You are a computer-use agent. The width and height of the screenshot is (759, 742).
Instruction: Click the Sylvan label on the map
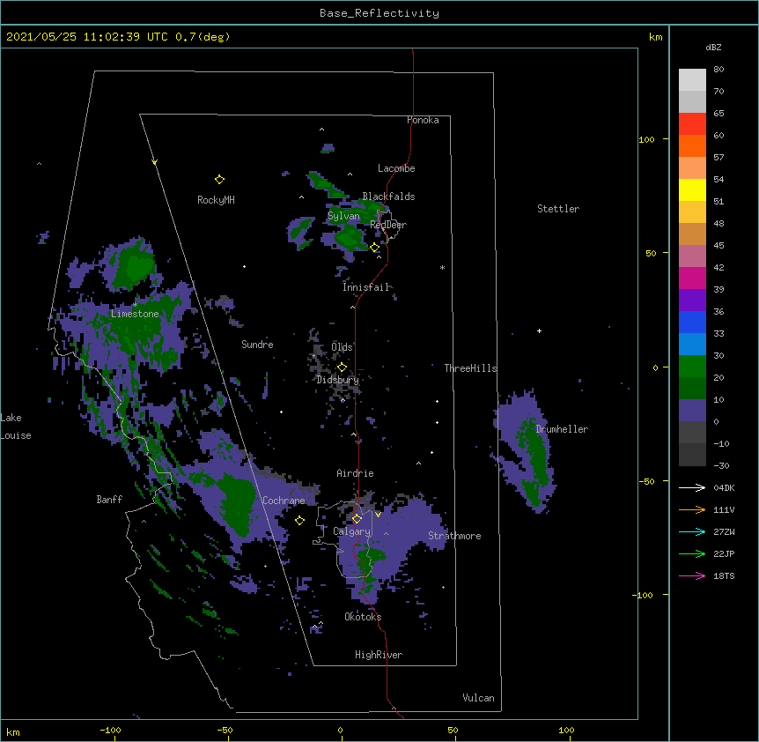343,216
